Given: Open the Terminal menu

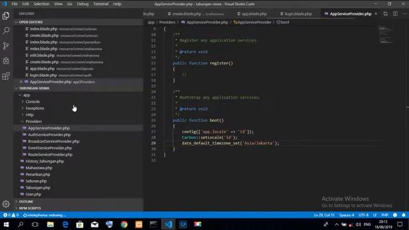Looking at the screenshot, I should (x=101, y=4).
